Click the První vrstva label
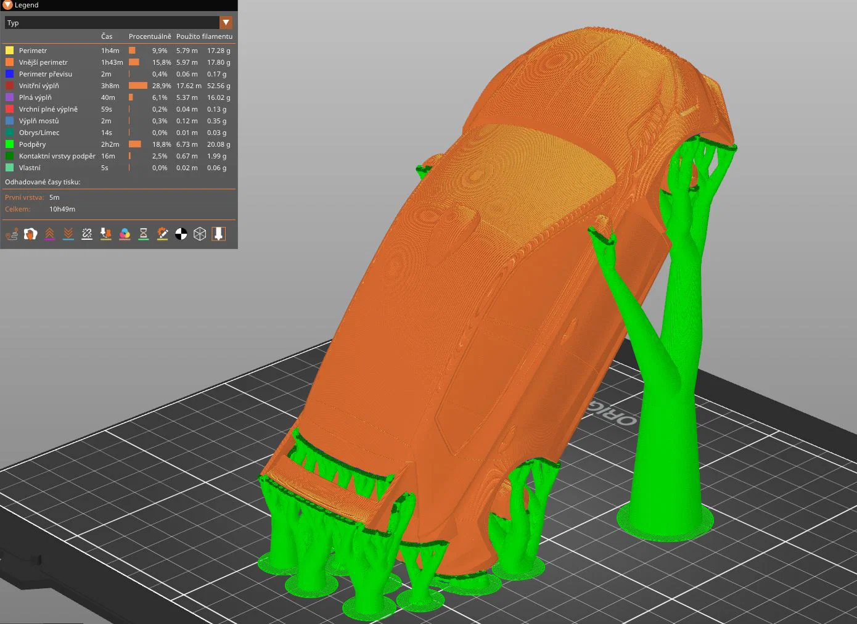The width and height of the screenshot is (857, 624). click(x=25, y=197)
